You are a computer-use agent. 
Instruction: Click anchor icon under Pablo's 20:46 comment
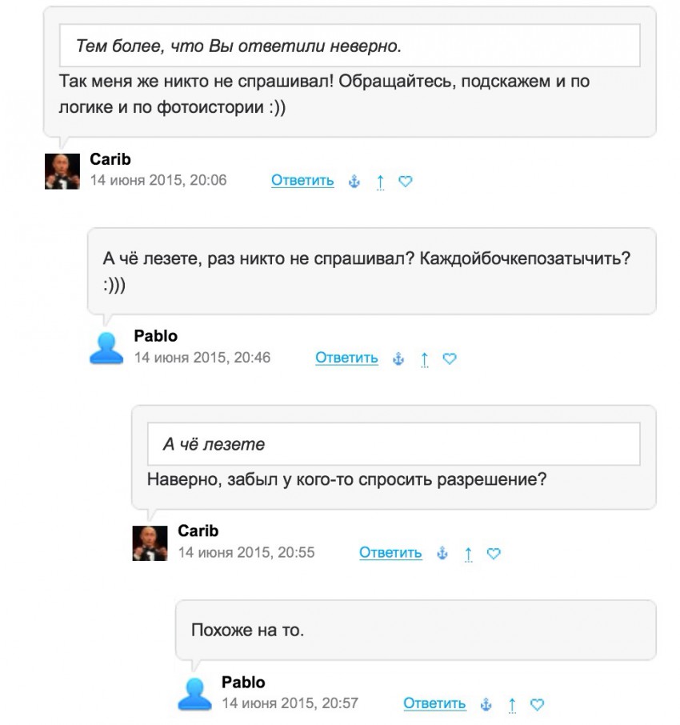click(398, 359)
